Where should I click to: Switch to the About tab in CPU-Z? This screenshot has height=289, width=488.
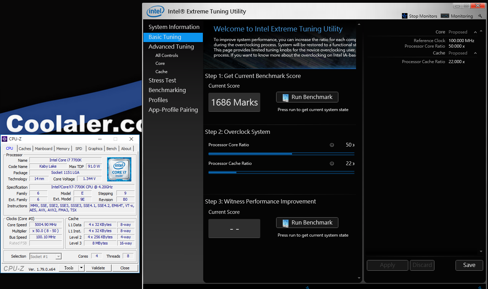pos(126,149)
